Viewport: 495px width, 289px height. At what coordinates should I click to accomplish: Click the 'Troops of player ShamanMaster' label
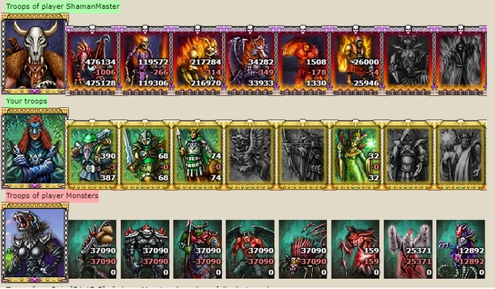coord(63,6)
